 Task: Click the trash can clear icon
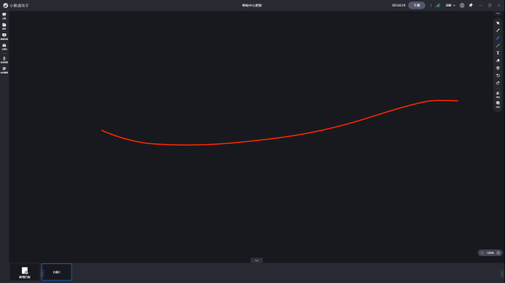[498, 68]
